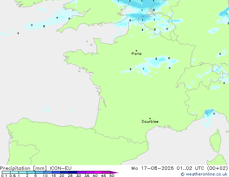This screenshot has height=177, width=229.
Task: Click the Paris city label
Action: (137, 54)
